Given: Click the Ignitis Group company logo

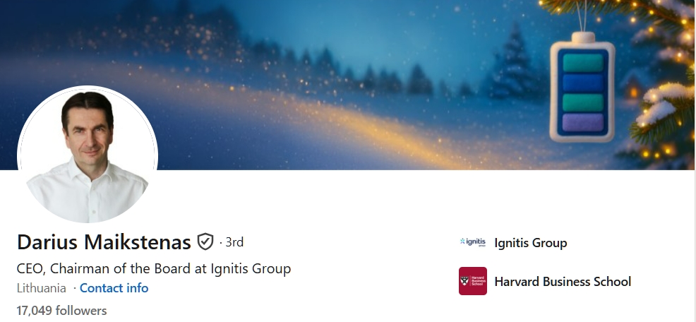Looking at the screenshot, I should tap(473, 242).
